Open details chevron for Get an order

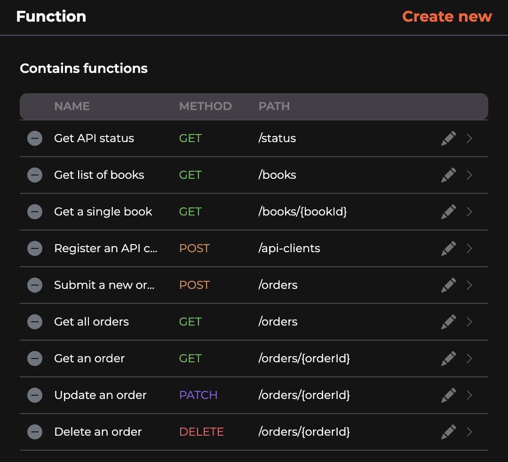(x=469, y=358)
